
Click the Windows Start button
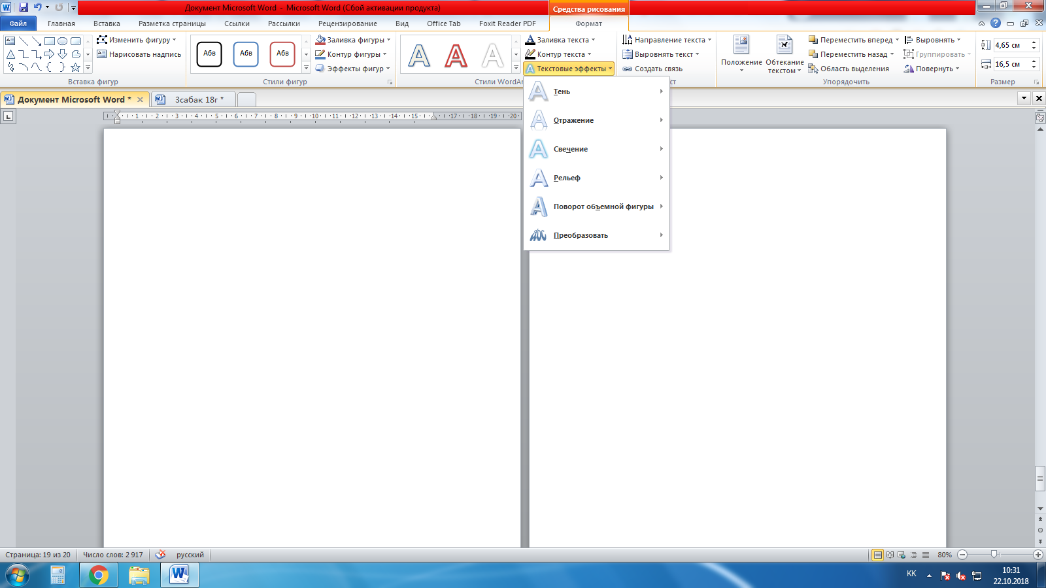18,575
